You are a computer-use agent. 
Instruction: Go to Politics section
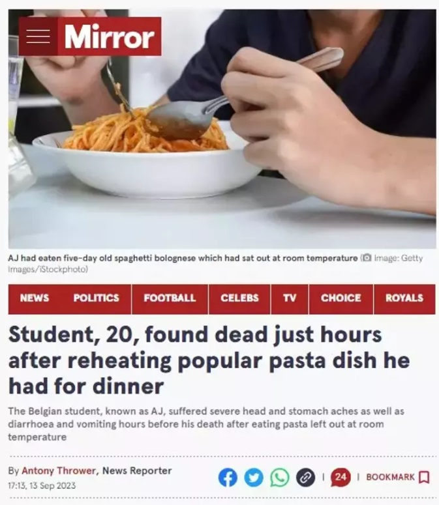96,298
